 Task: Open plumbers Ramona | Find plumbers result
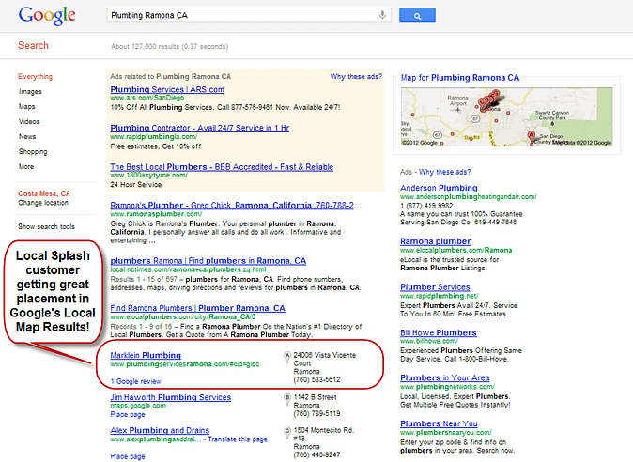coord(208,261)
